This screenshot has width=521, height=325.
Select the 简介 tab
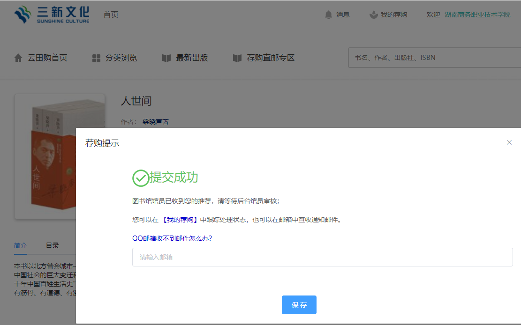[21, 245]
